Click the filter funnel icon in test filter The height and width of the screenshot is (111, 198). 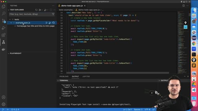click(53, 14)
